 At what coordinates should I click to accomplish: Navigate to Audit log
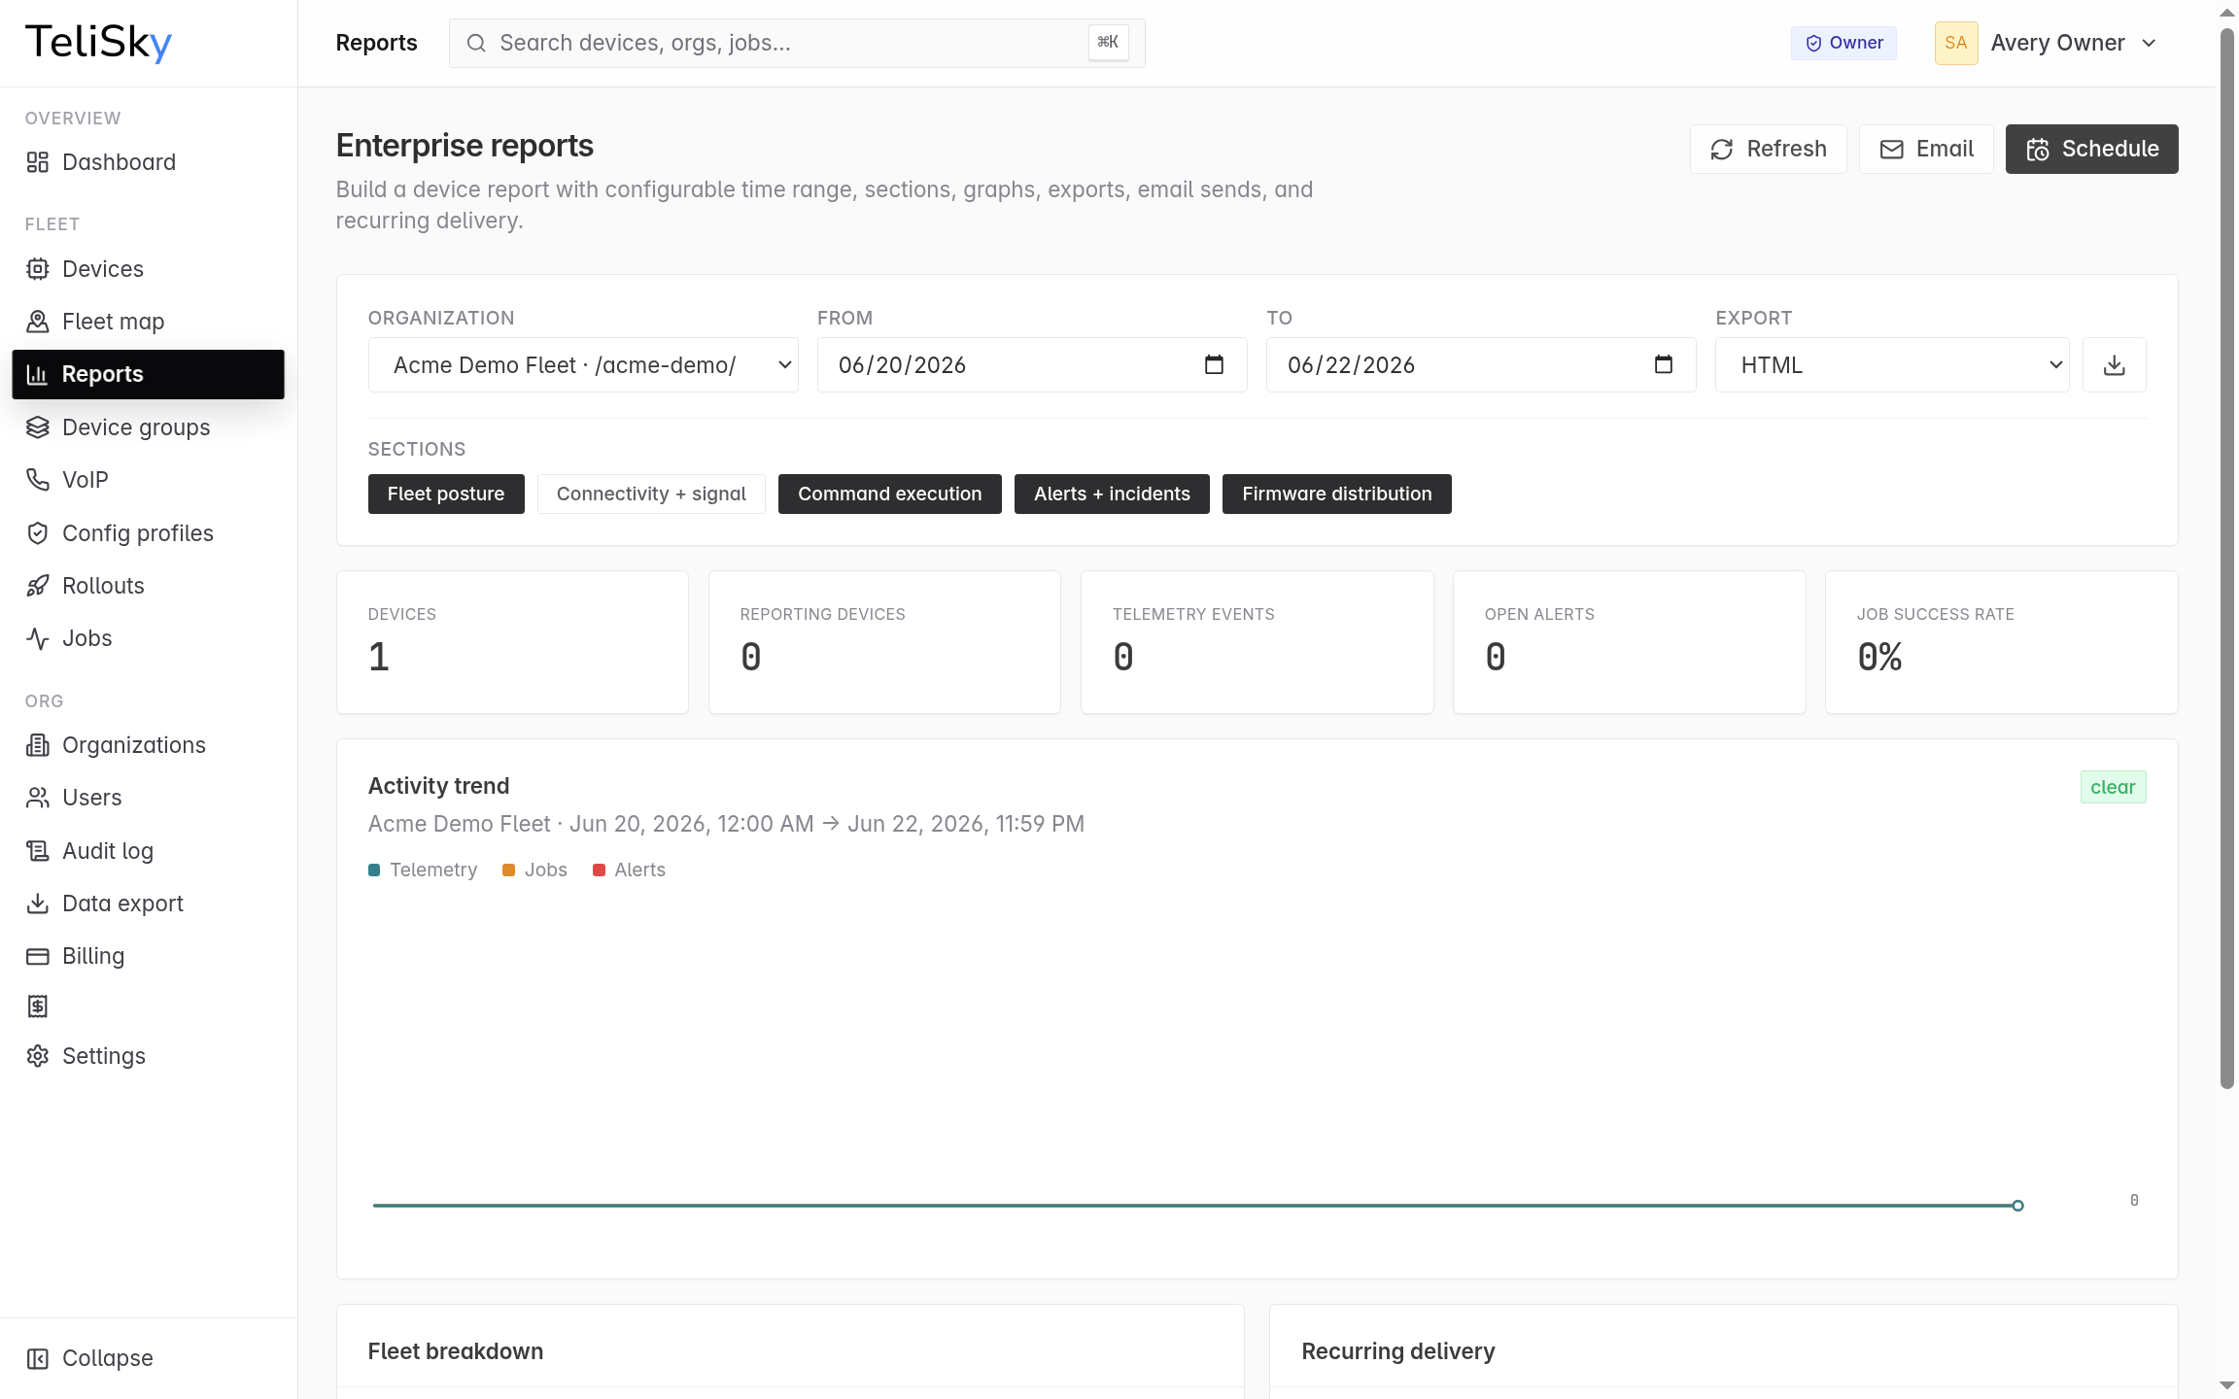pyautogui.click(x=148, y=851)
